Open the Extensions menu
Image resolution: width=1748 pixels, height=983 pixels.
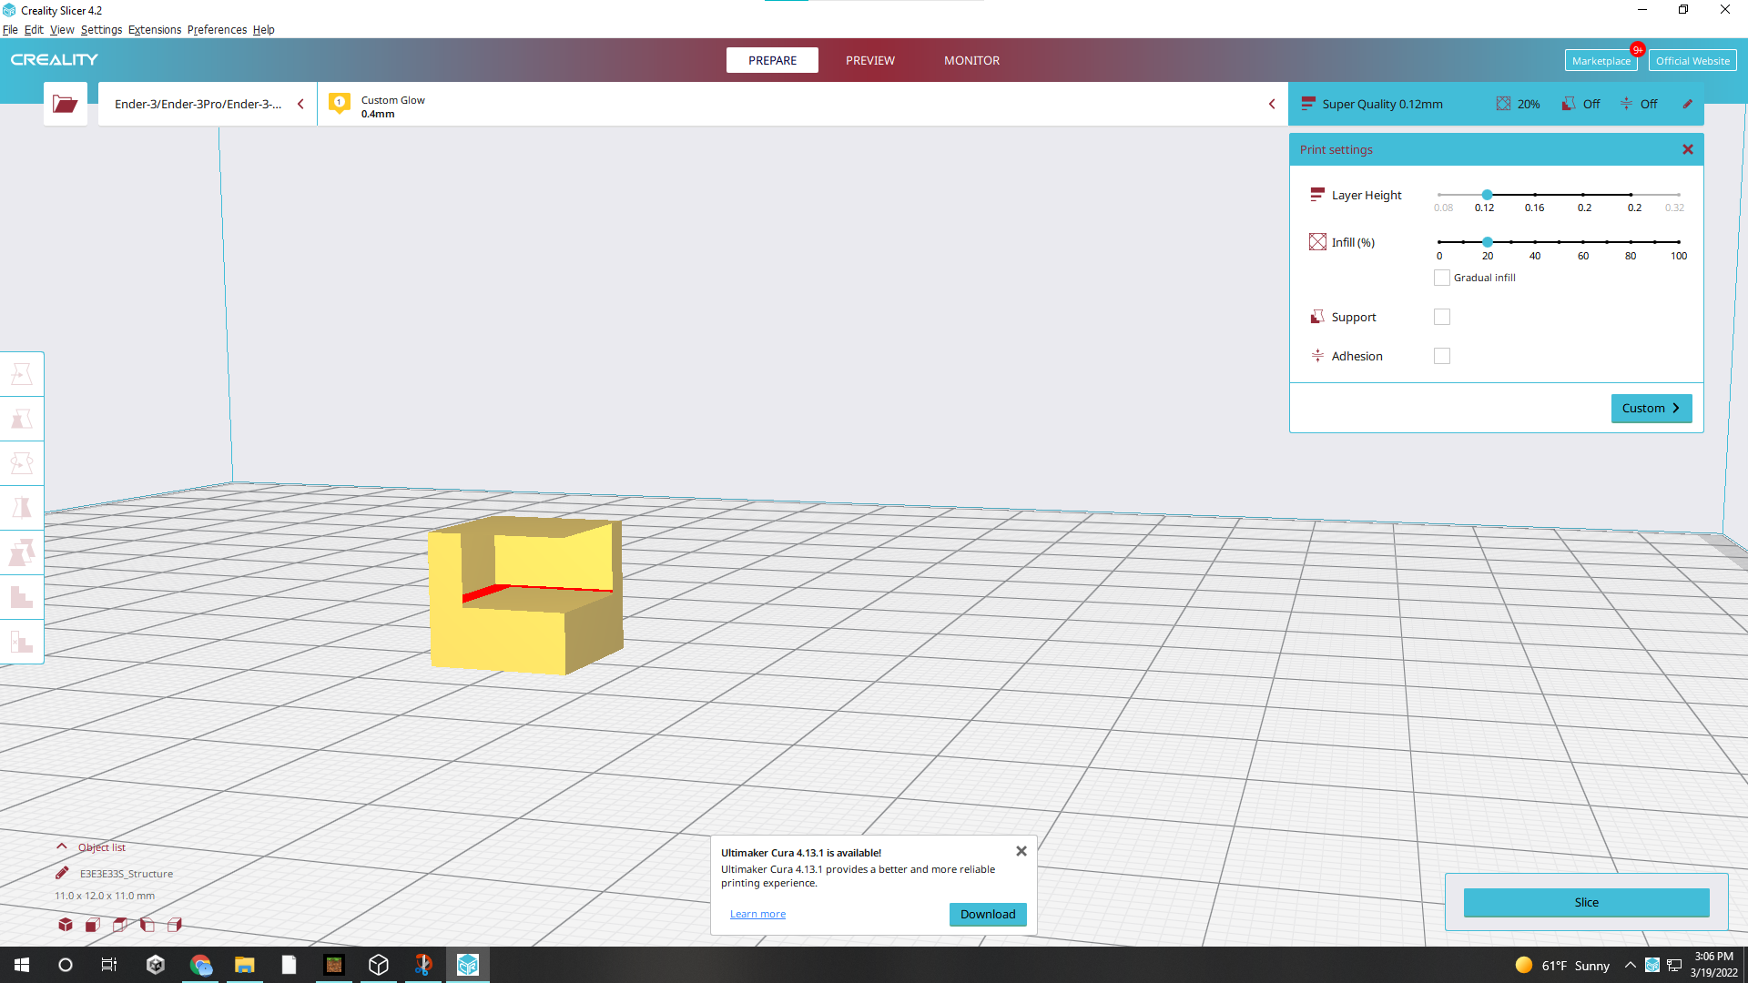(154, 30)
